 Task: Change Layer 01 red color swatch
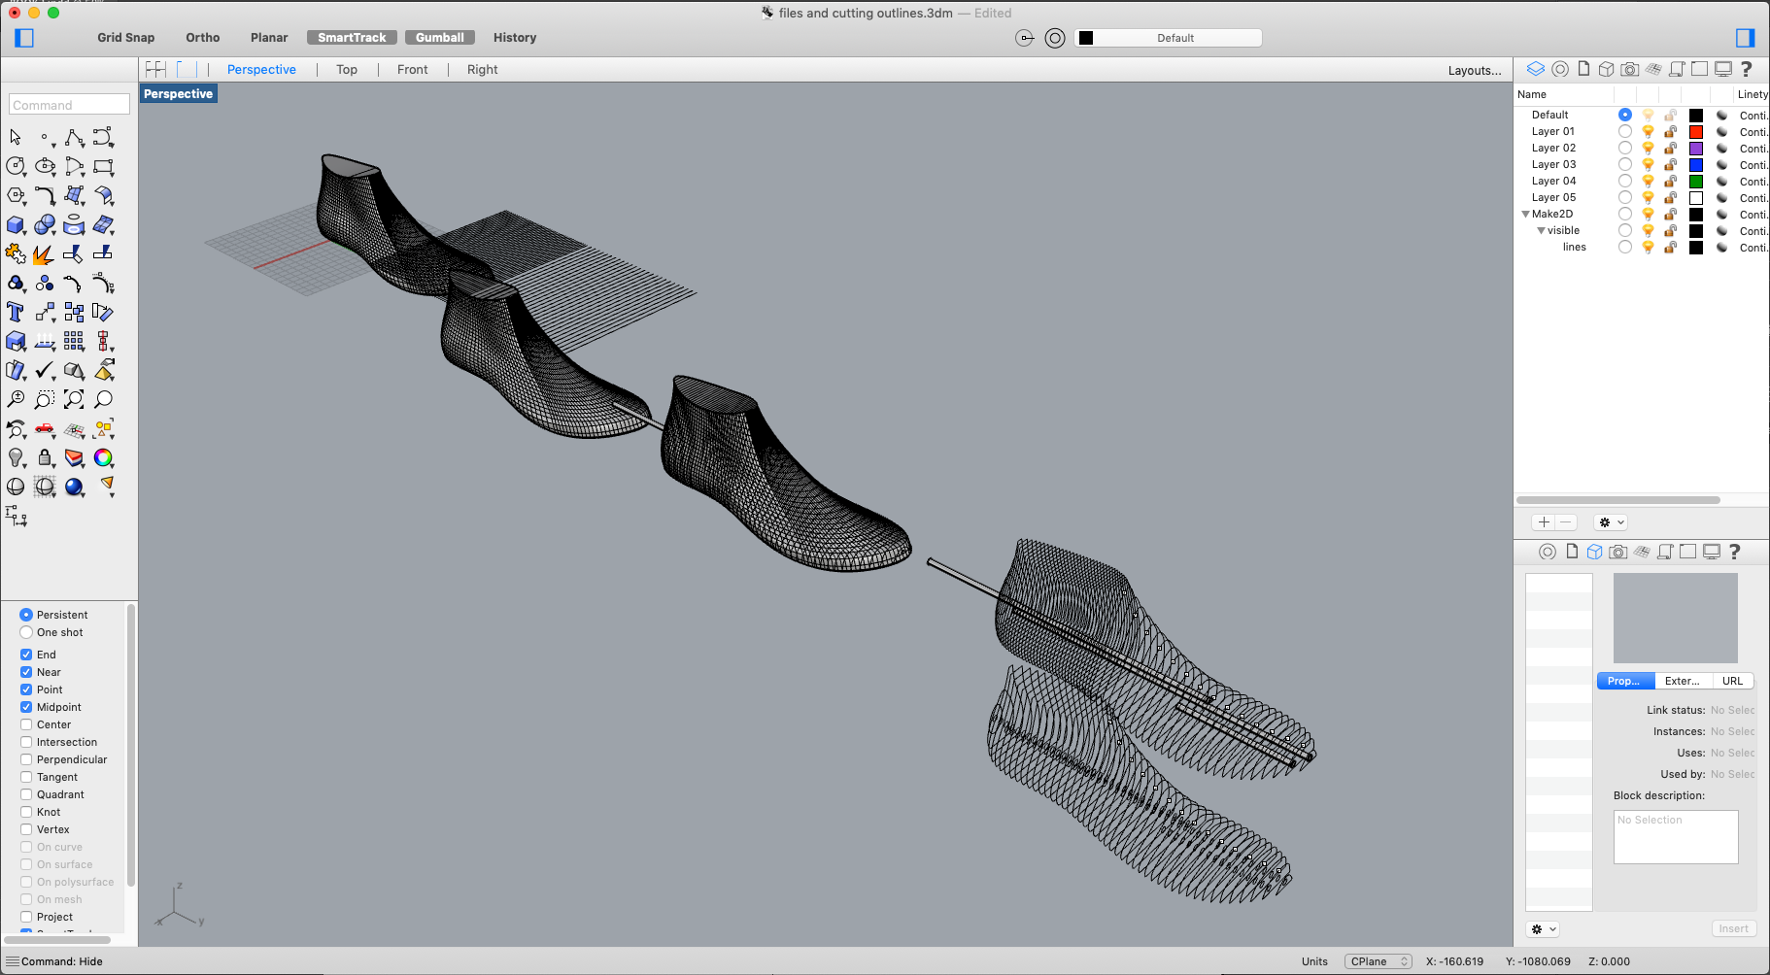tap(1696, 131)
